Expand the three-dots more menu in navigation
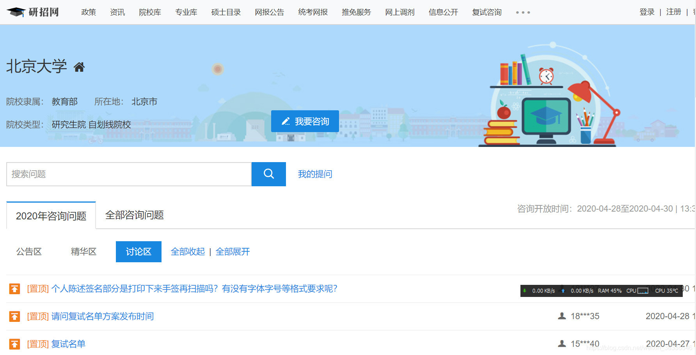This screenshot has width=696, height=355. tap(523, 12)
